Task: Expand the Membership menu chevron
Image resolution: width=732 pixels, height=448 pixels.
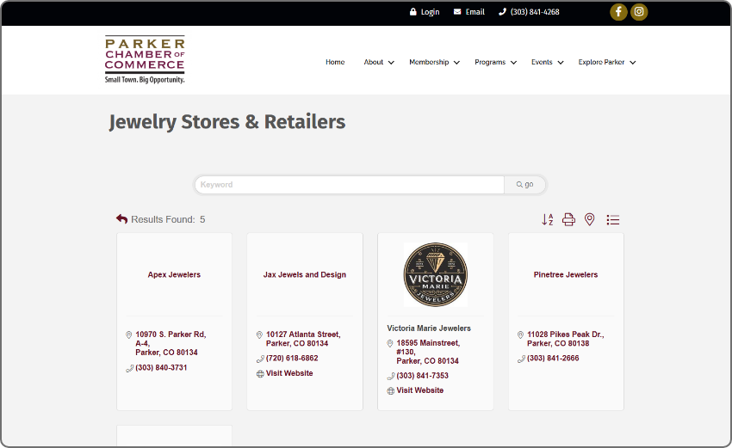Action: pos(456,63)
